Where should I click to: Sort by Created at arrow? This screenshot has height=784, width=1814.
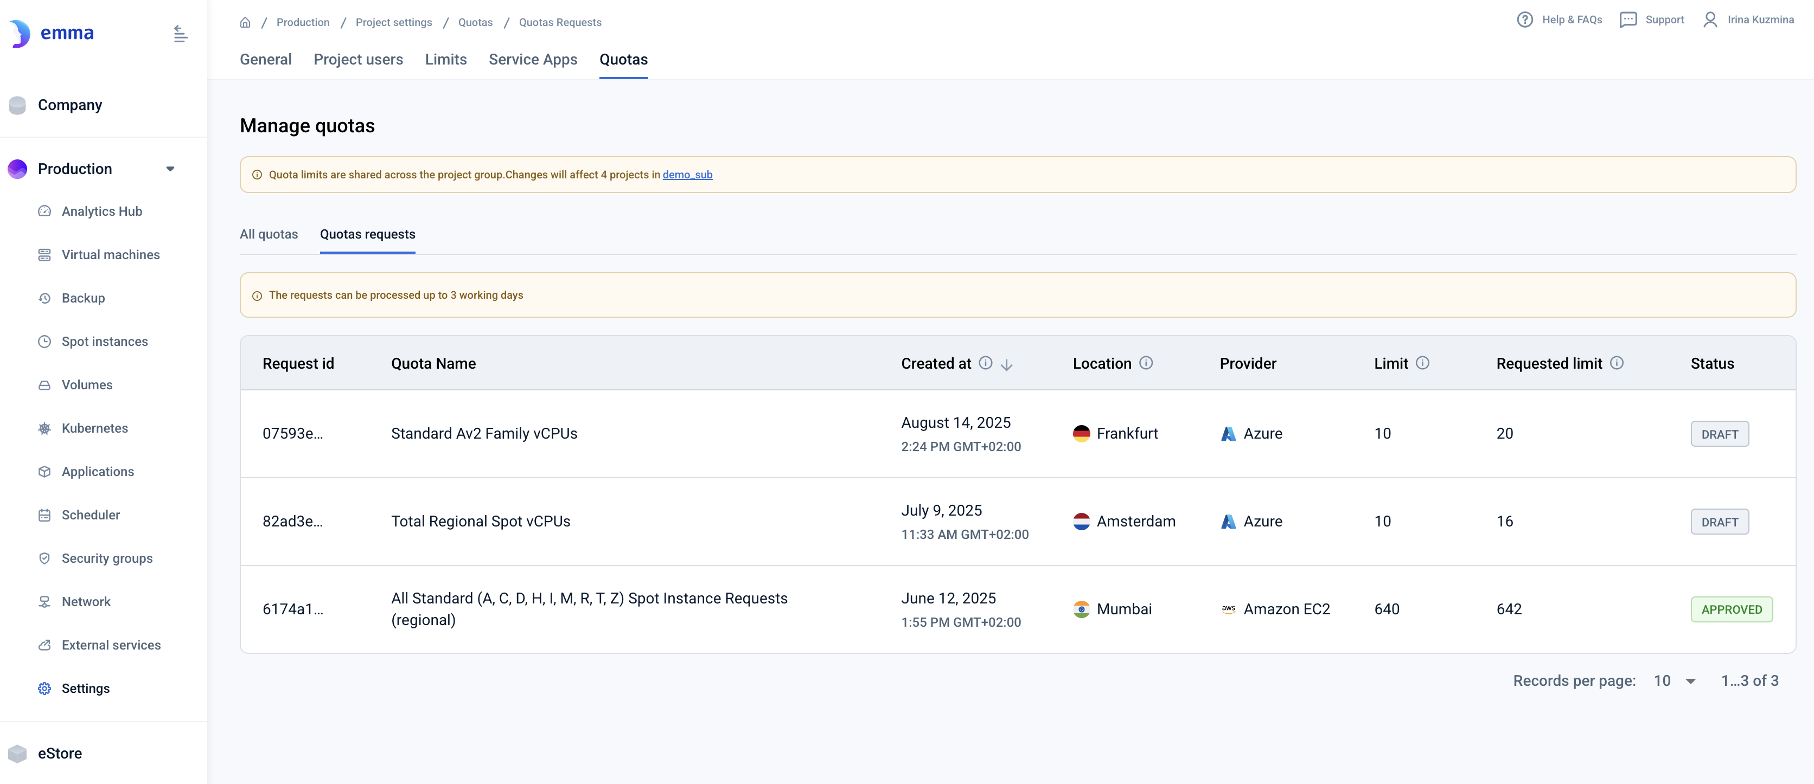tap(1006, 364)
